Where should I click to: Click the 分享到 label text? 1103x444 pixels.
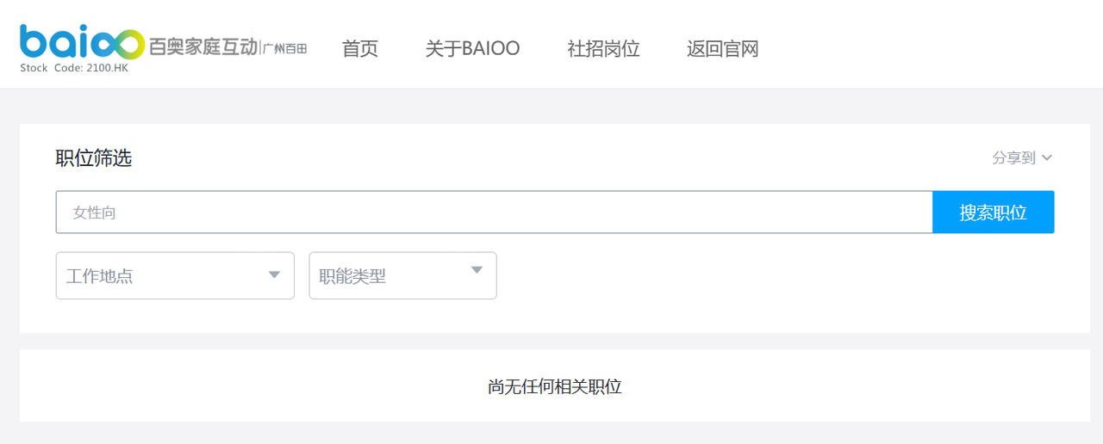click(1014, 157)
